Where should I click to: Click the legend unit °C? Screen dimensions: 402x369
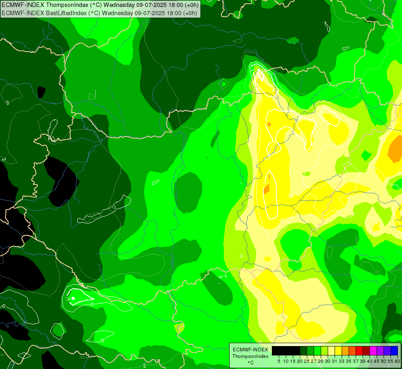tap(250, 363)
